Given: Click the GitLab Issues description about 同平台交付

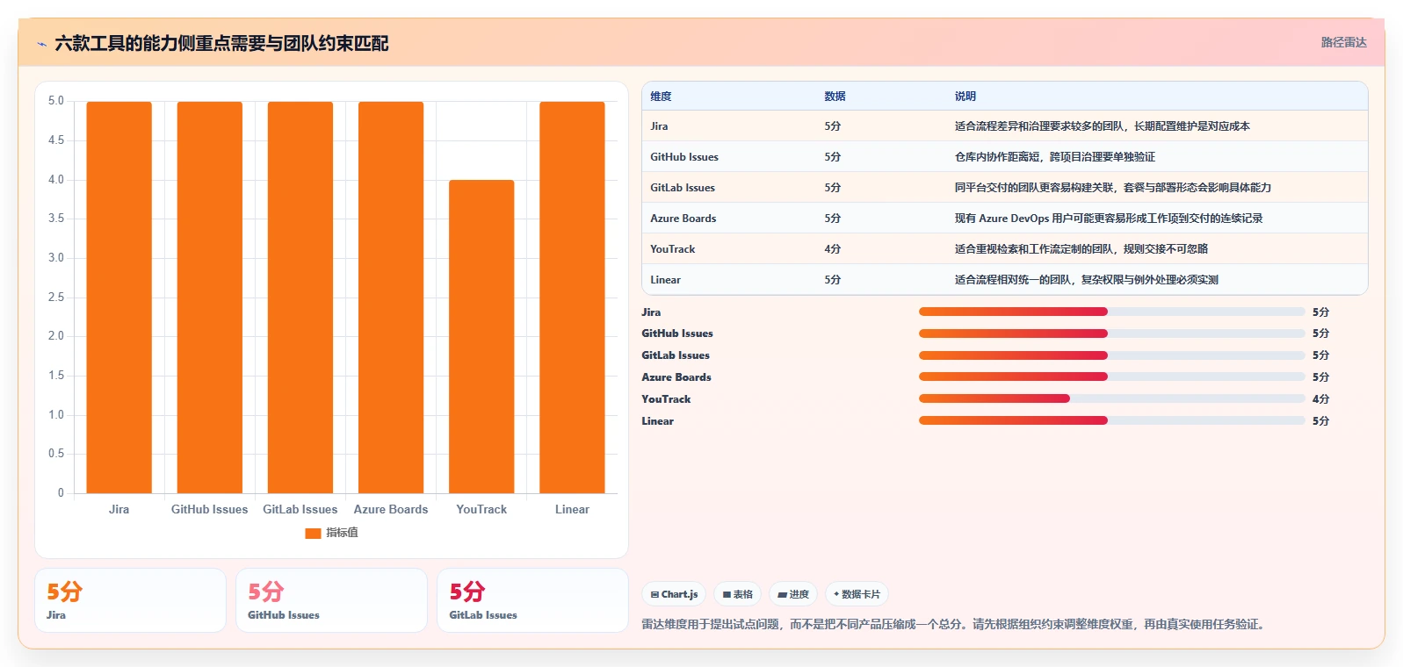Looking at the screenshot, I should [1113, 188].
